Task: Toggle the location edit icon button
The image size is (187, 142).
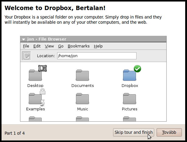Action: (x=26, y=56)
